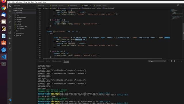
Task: Open the Run menu
Action: coord(32,2)
